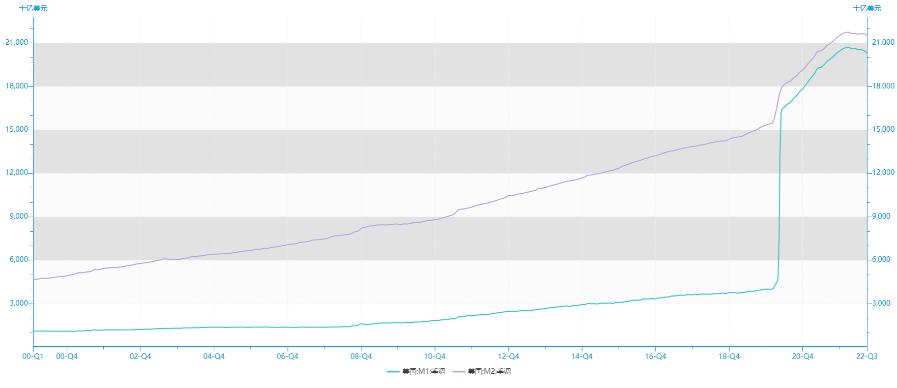
Task: Click the 22-Q3 end label
Action: coord(866,356)
